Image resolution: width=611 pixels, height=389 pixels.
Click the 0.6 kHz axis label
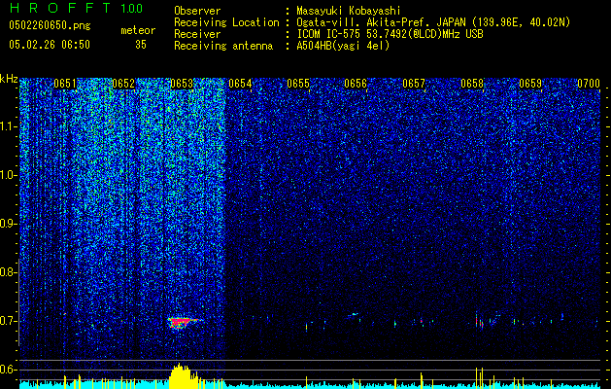9,370
